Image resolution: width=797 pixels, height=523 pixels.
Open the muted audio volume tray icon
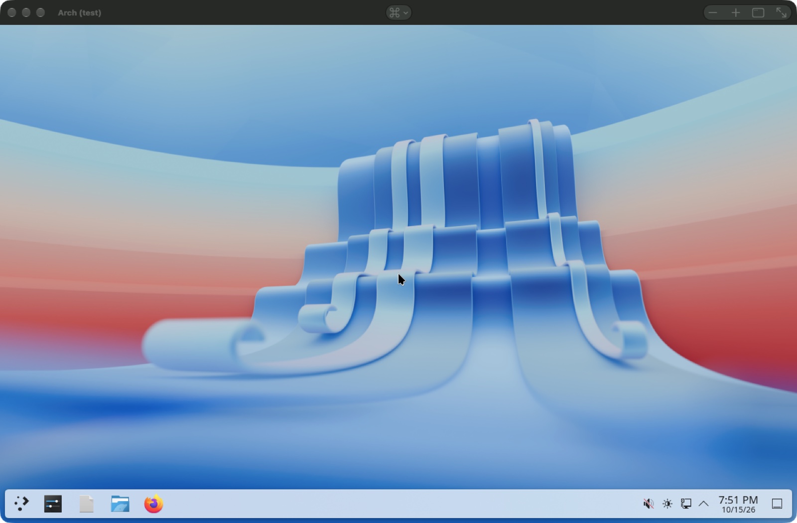point(648,504)
